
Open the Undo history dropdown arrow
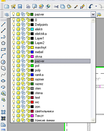(x=96, y=6)
